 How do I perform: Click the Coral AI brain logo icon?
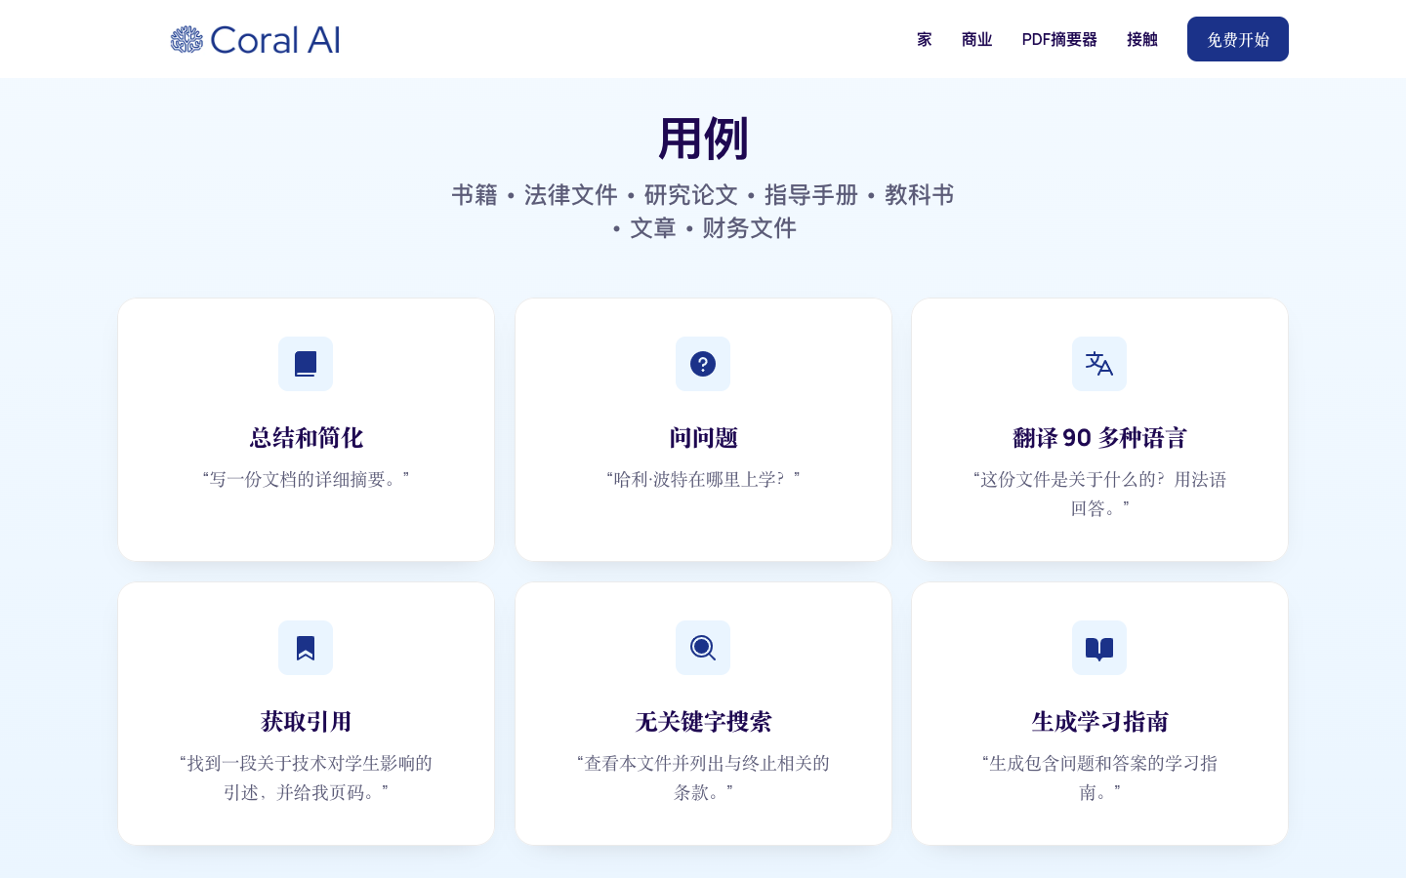tap(186, 39)
